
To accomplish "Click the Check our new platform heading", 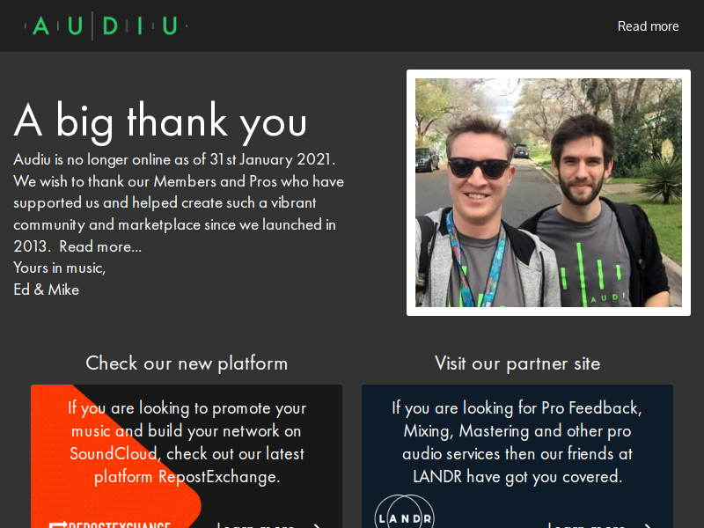I will pos(187,363).
